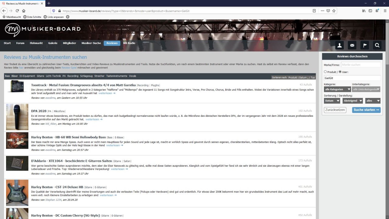The height and width of the screenshot is (219, 389).
Task: Open MB Radio
Action: click(129, 43)
